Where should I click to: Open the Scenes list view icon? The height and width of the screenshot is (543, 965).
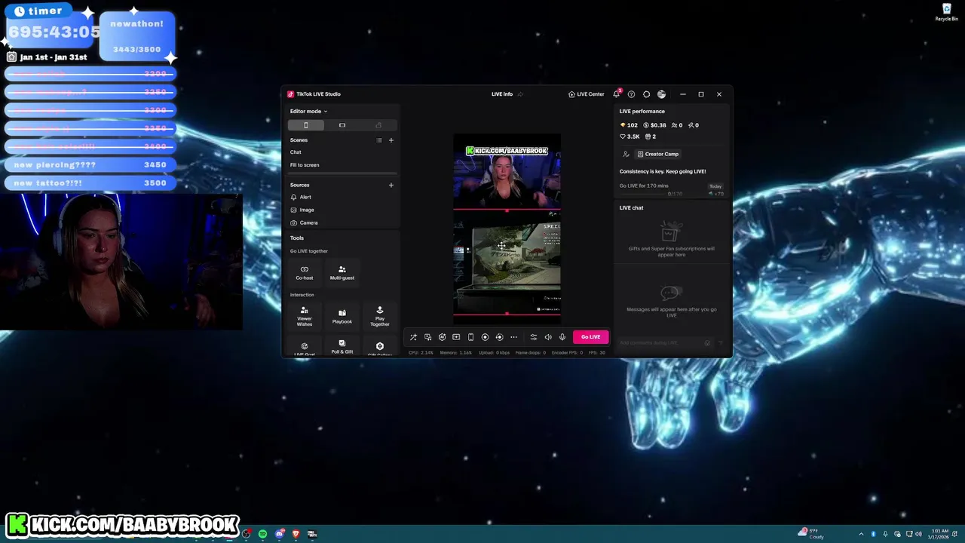coord(379,140)
